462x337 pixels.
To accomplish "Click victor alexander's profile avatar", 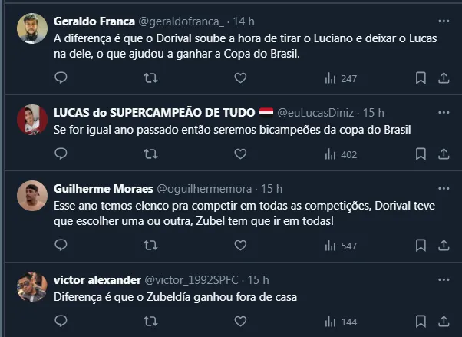I will click(32, 288).
